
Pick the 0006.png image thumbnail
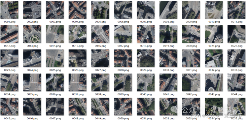(x=123, y=10)
